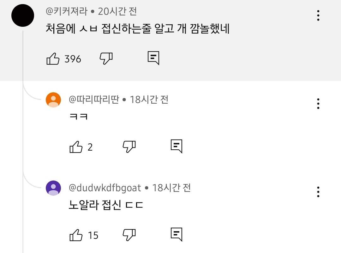Screen dimensions: 341x253
Task: Open three-dot menu for @따리따리딴's reply
Action: 318,103
